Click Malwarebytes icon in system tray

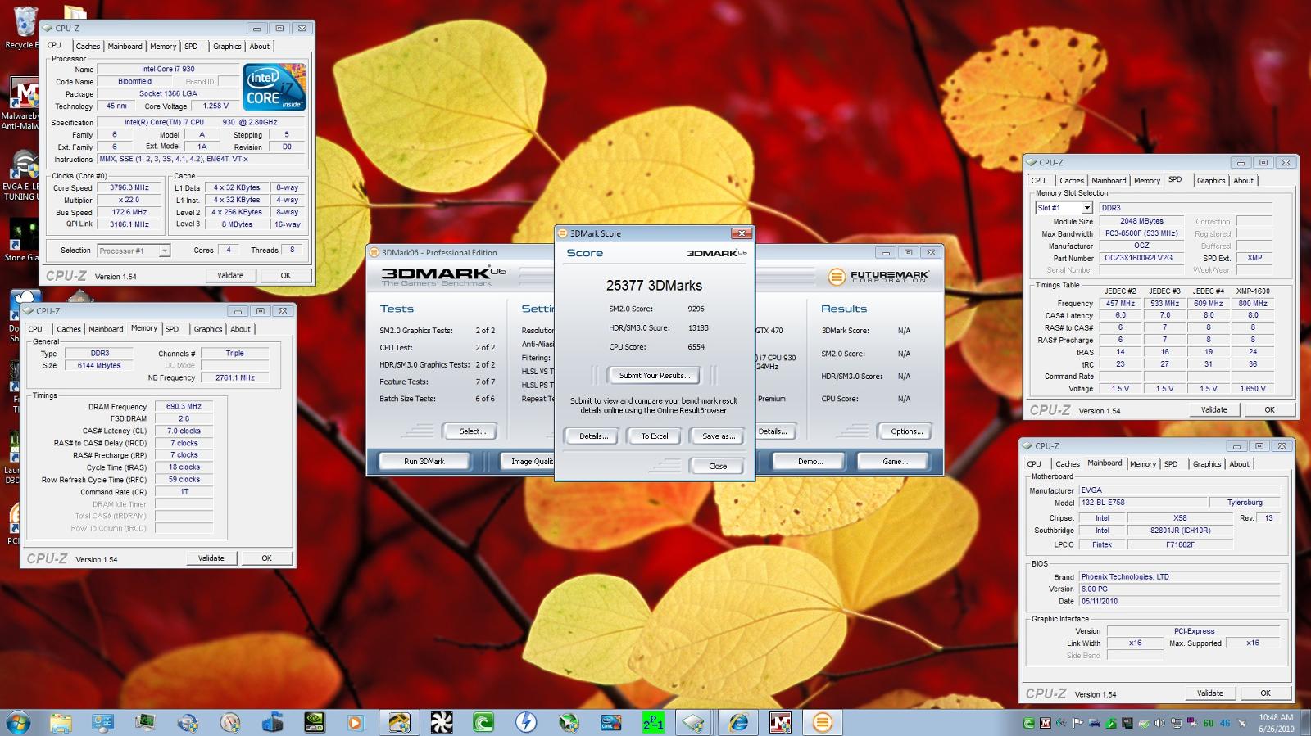1045,723
